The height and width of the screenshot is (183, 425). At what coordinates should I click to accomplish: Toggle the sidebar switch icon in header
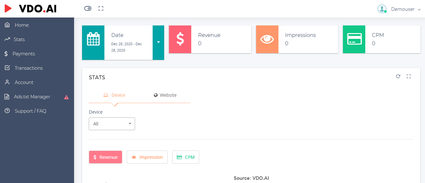pyautogui.click(x=88, y=9)
